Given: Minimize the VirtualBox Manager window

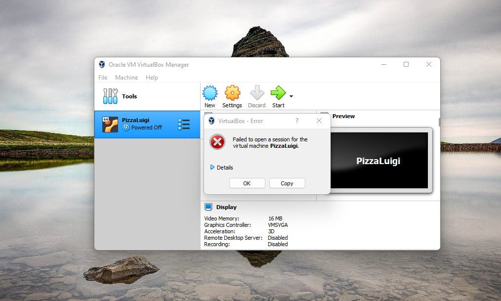Looking at the screenshot, I should [x=384, y=65].
